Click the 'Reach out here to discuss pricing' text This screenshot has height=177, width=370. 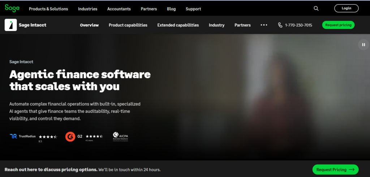click(x=51, y=170)
